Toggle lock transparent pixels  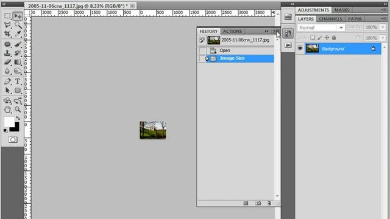[x=313, y=38]
